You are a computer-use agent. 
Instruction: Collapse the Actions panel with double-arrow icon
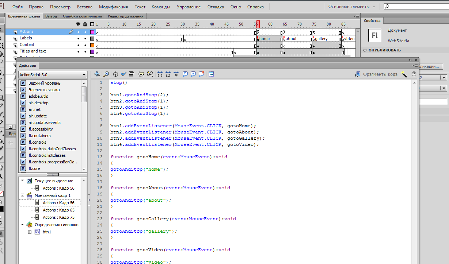click(x=410, y=59)
